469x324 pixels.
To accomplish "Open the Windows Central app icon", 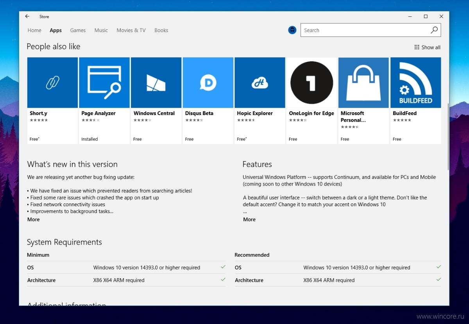I will pyautogui.click(x=156, y=83).
